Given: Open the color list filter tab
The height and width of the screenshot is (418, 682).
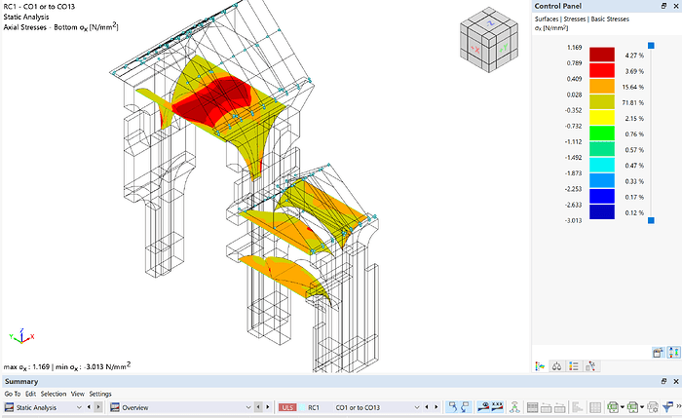Looking at the screenshot, I should [574, 366].
